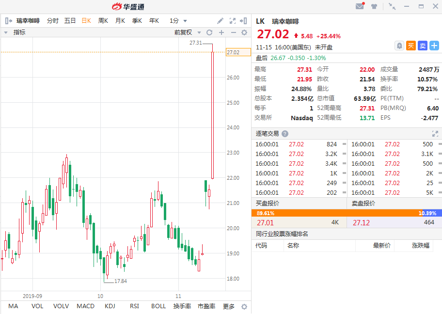Viewport: 442px width, 314px height.
Task: Enable the KDJ indicator
Action: coord(110,306)
